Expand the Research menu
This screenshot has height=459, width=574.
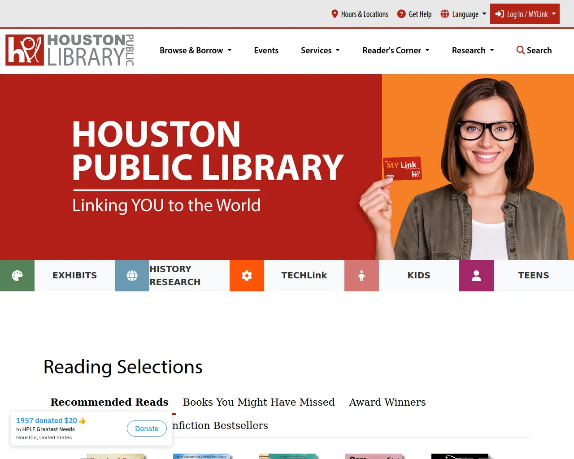(x=473, y=50)
